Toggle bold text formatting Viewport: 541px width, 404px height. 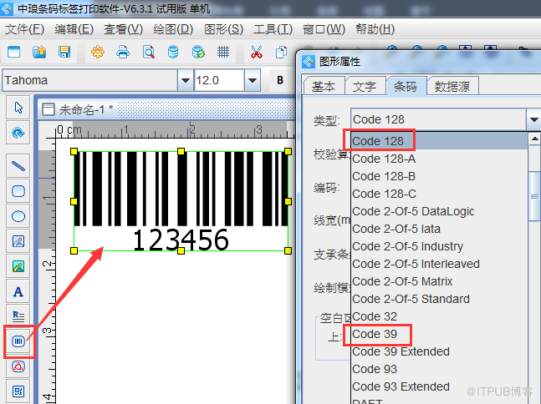click(280, 80)
